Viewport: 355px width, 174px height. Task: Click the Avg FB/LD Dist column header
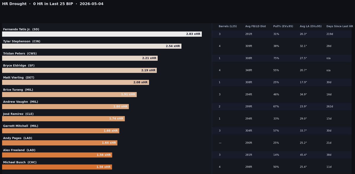click(256, 26)
